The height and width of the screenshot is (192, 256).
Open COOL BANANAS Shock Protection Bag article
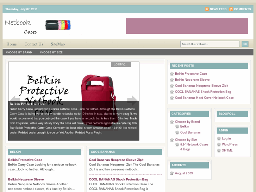click(119, 179)
